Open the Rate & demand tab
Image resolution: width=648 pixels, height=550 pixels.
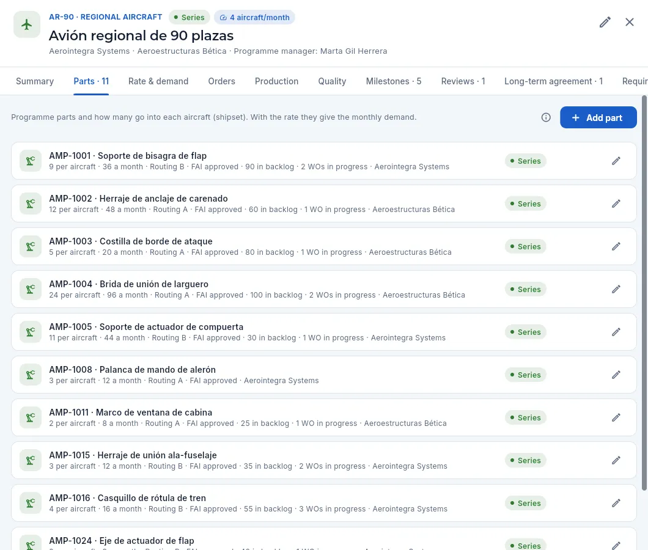[x=158, y=81]
